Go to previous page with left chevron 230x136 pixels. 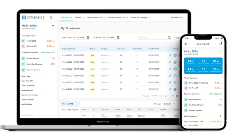[159, 96]
